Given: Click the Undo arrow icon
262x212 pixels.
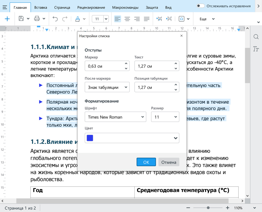Looking at the screenshot, I should pyautogui.click(x=55, y=19).
